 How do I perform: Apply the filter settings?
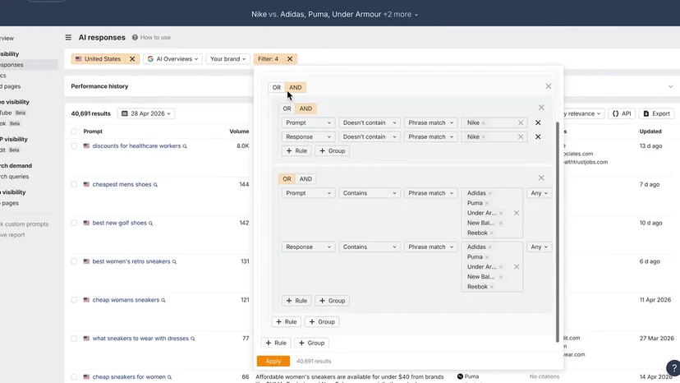point(273,362)
